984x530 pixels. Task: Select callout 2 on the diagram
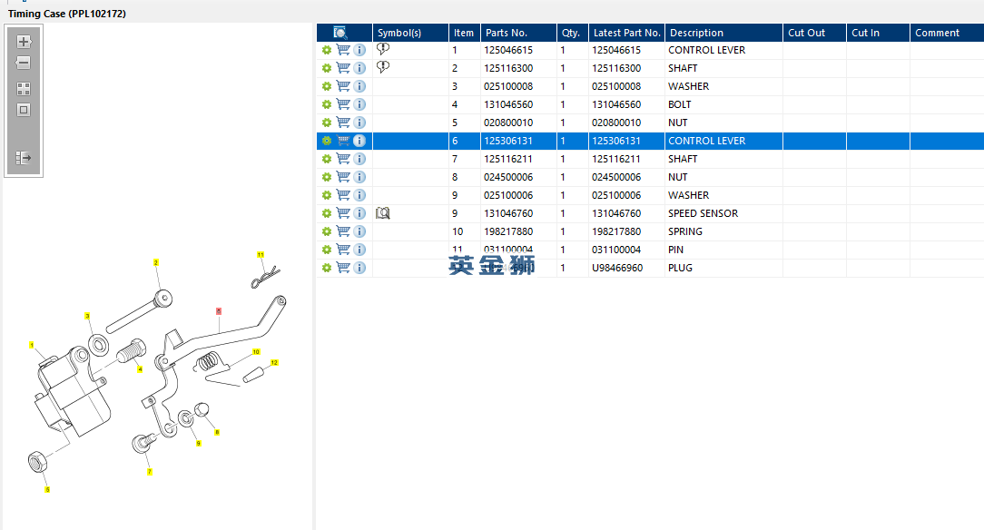(155, 262)
